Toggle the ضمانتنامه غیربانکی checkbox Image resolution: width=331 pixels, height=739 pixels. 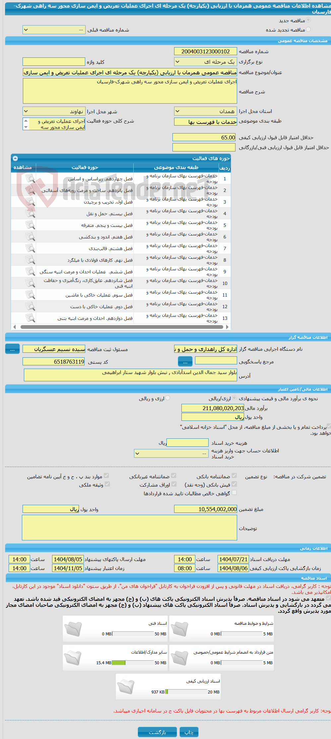[173, 476]
